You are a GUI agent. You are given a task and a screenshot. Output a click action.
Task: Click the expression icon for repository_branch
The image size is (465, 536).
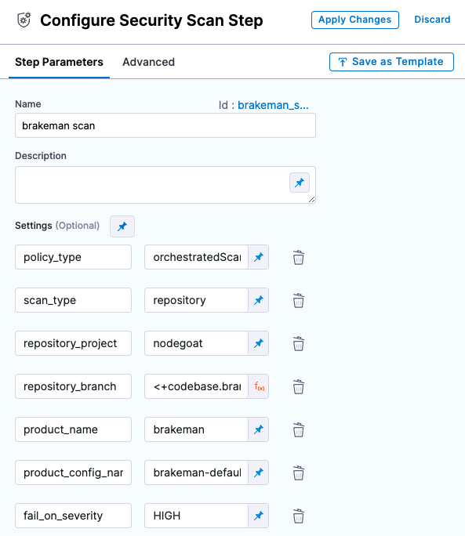pyautogui.click(x=259, y=386)
